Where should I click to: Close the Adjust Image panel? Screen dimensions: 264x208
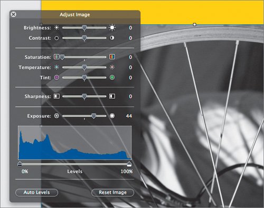coord(14,14)
